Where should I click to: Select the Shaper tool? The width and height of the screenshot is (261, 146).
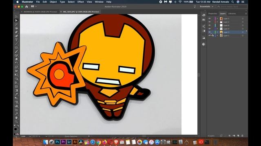16,56
